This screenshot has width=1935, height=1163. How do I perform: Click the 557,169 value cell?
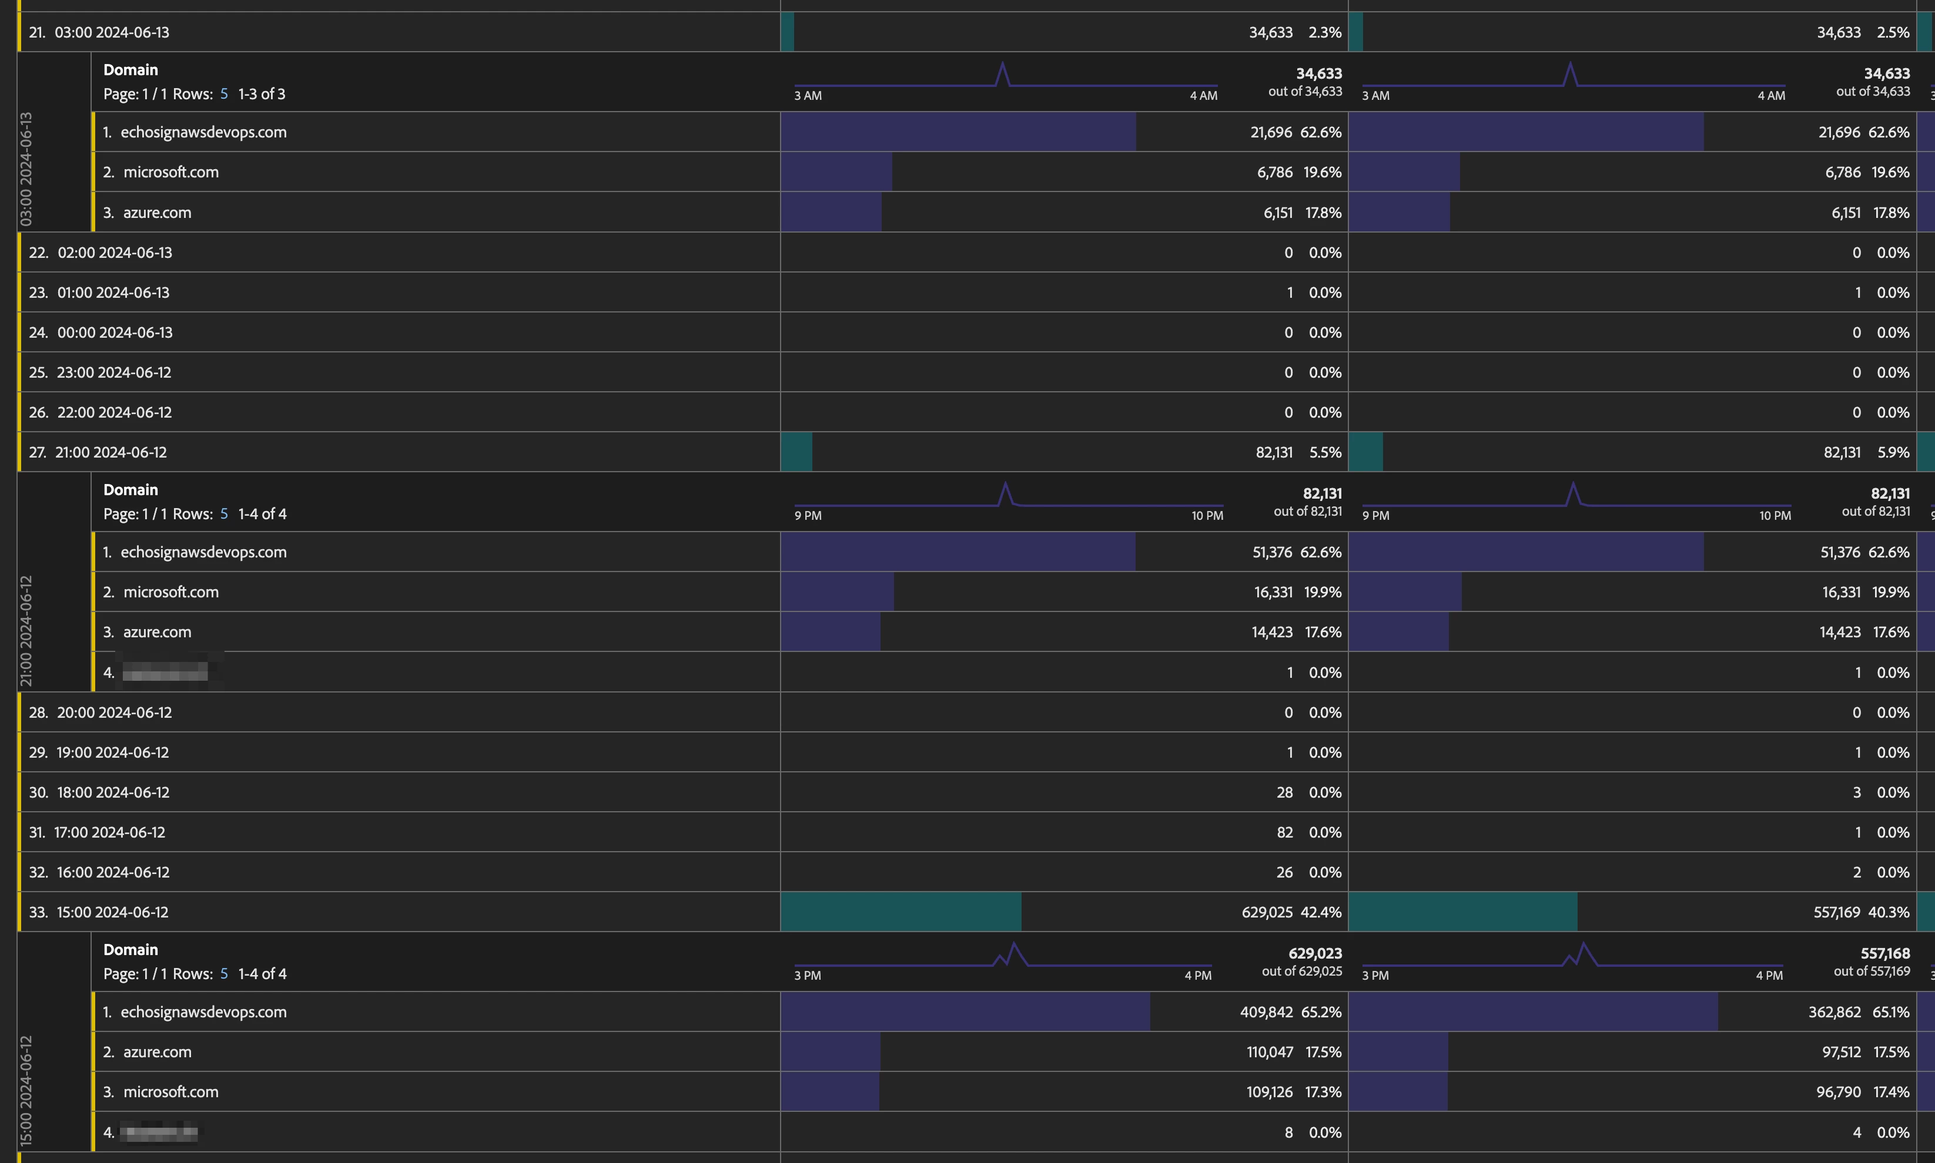pos(1836,912)
